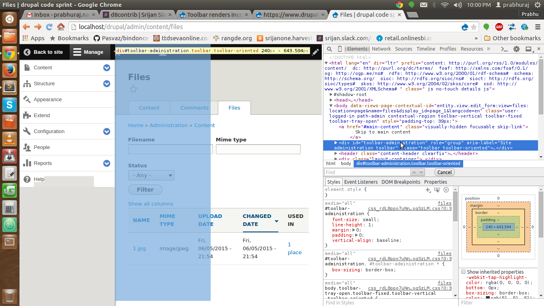This screenshot has width=544, height=306.
Task: Click the Mime type input field
Action: click(x=258, y=149)
